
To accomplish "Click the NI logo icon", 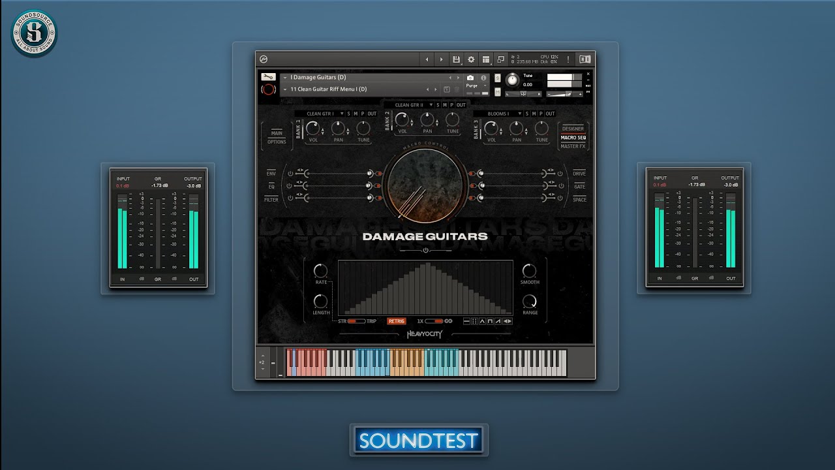I will (x=585, y=59).
